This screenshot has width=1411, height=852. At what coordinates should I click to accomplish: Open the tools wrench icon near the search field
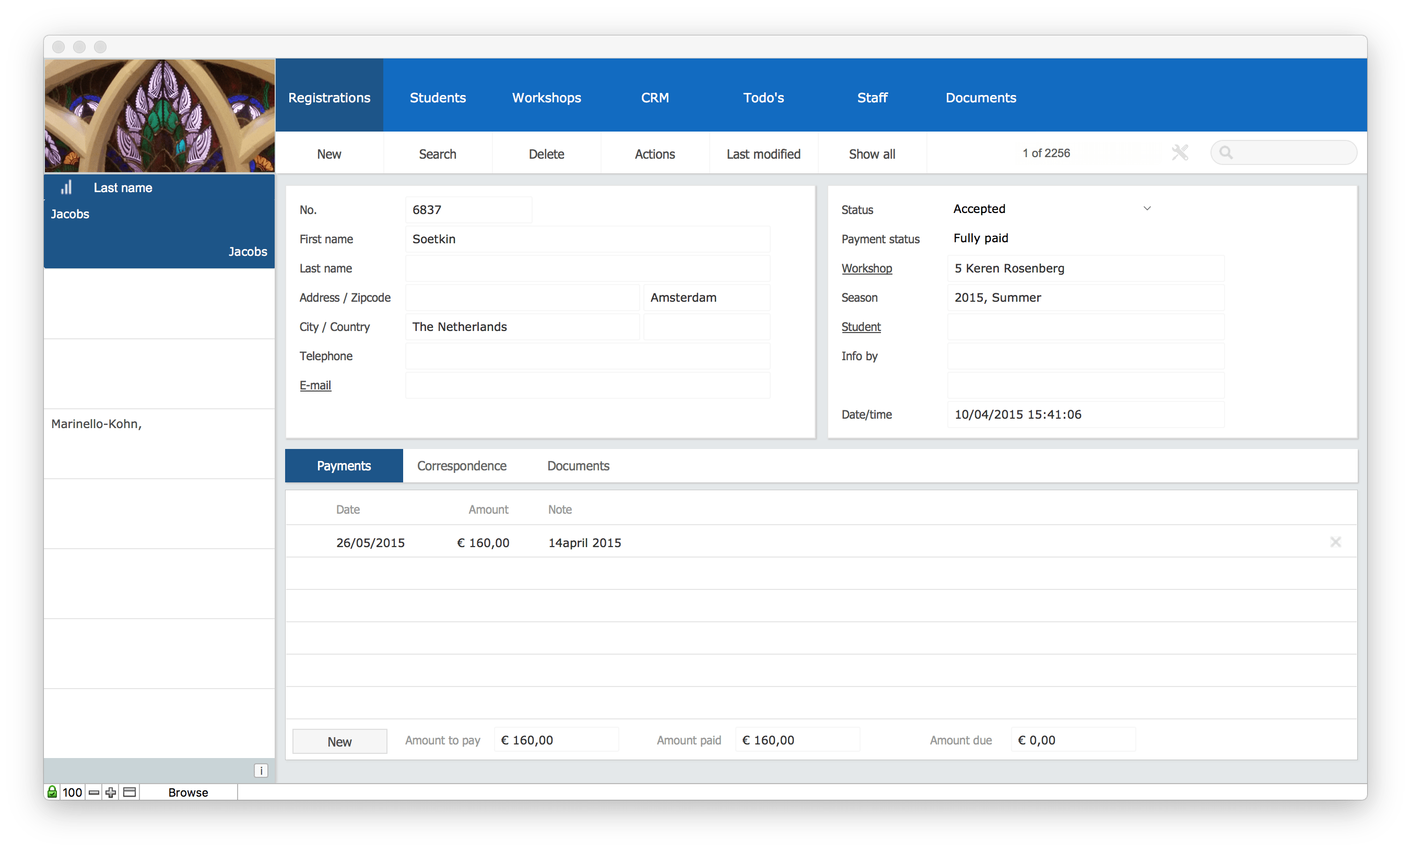pos(1180,152)
